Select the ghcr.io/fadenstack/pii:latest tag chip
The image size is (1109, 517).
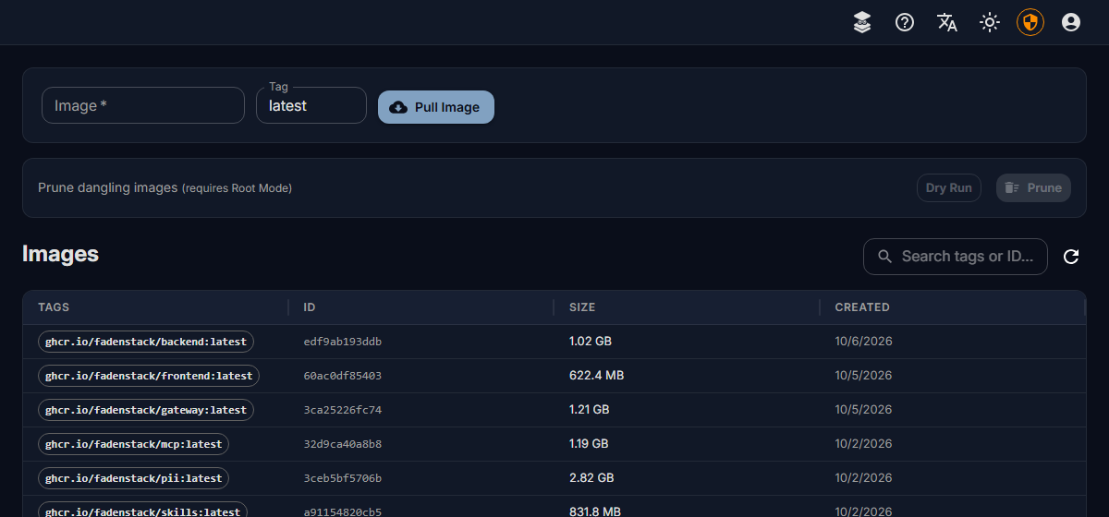[134, 478]
